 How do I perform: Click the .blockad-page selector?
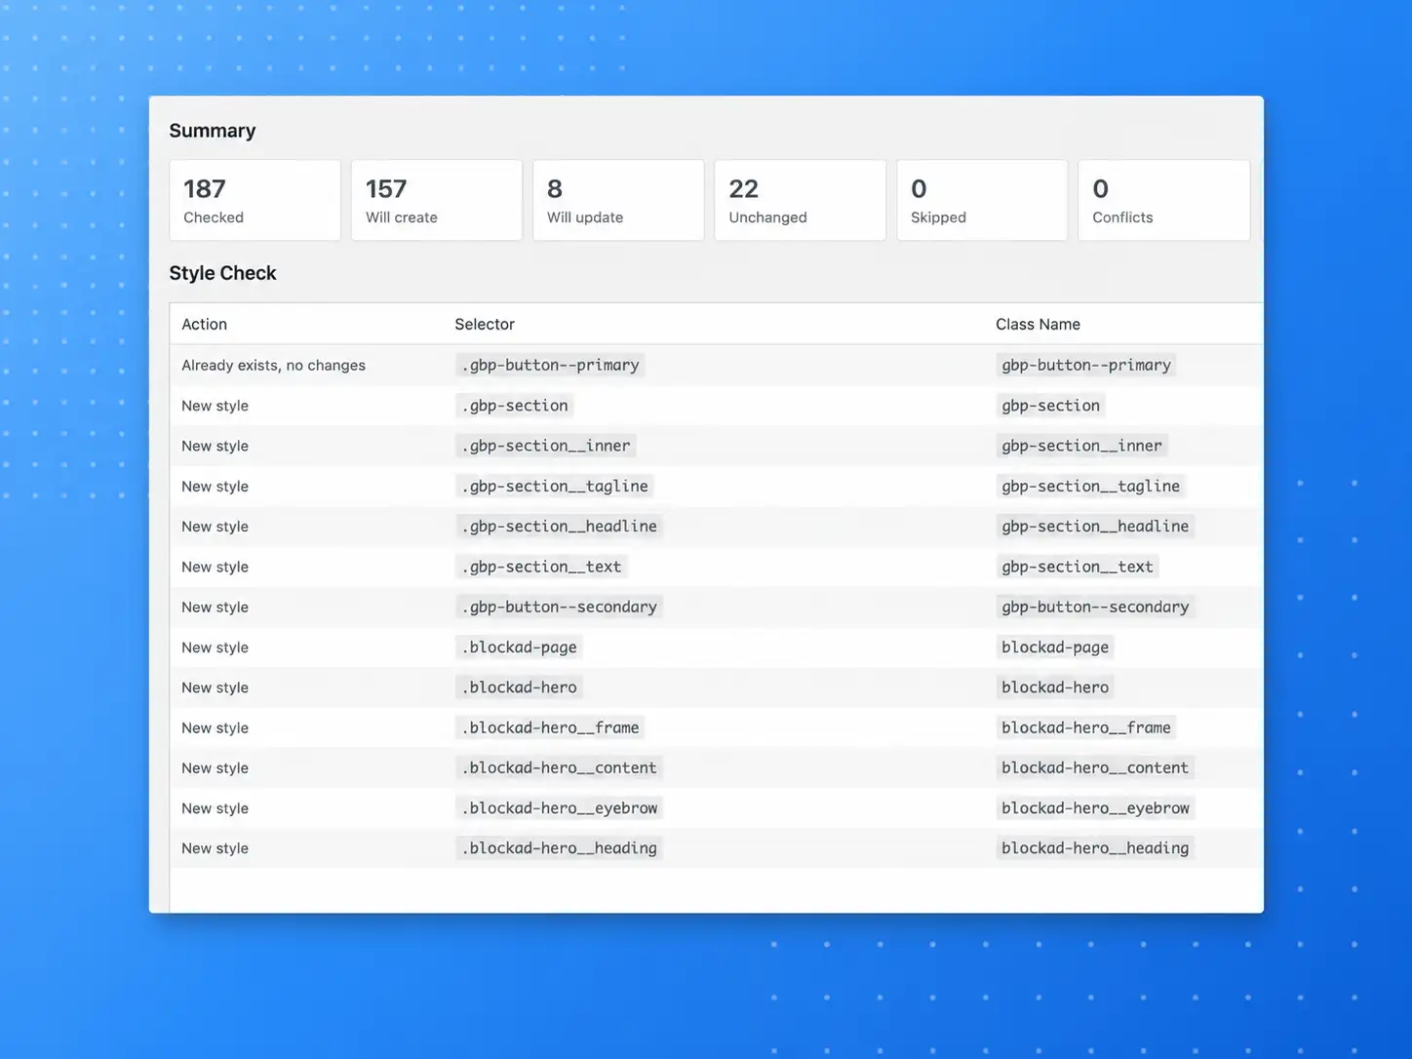[x=519, y=647]
